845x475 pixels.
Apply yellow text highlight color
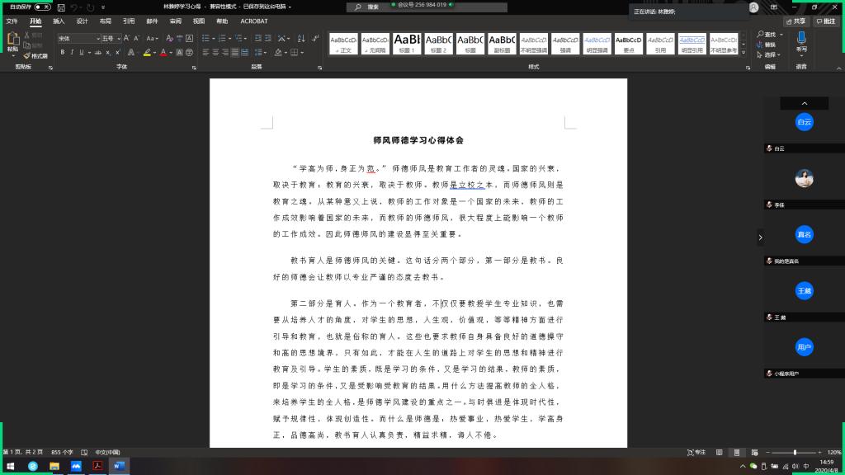147,53
